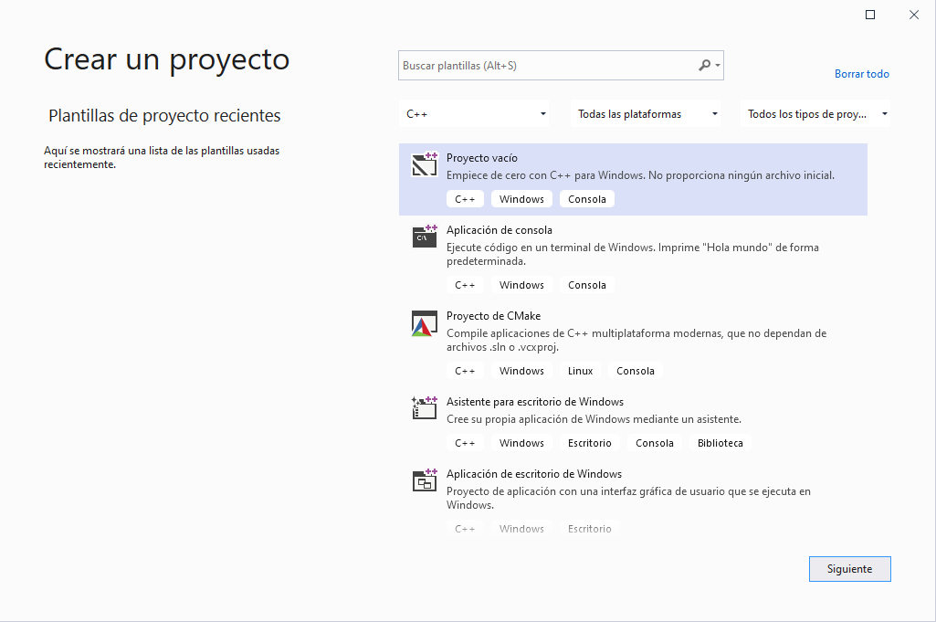936x622 pixels.
Task: Open the Todos los tipos de proyecto dropdown
Action: point(815,114)
